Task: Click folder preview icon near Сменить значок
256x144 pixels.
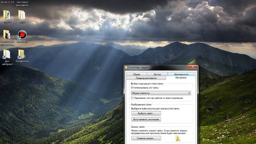Action: pyautogui.click(x=178, y=138)
